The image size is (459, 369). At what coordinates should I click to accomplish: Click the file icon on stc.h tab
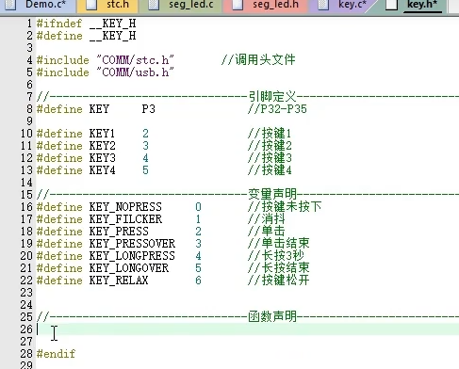tap(91, 5)
